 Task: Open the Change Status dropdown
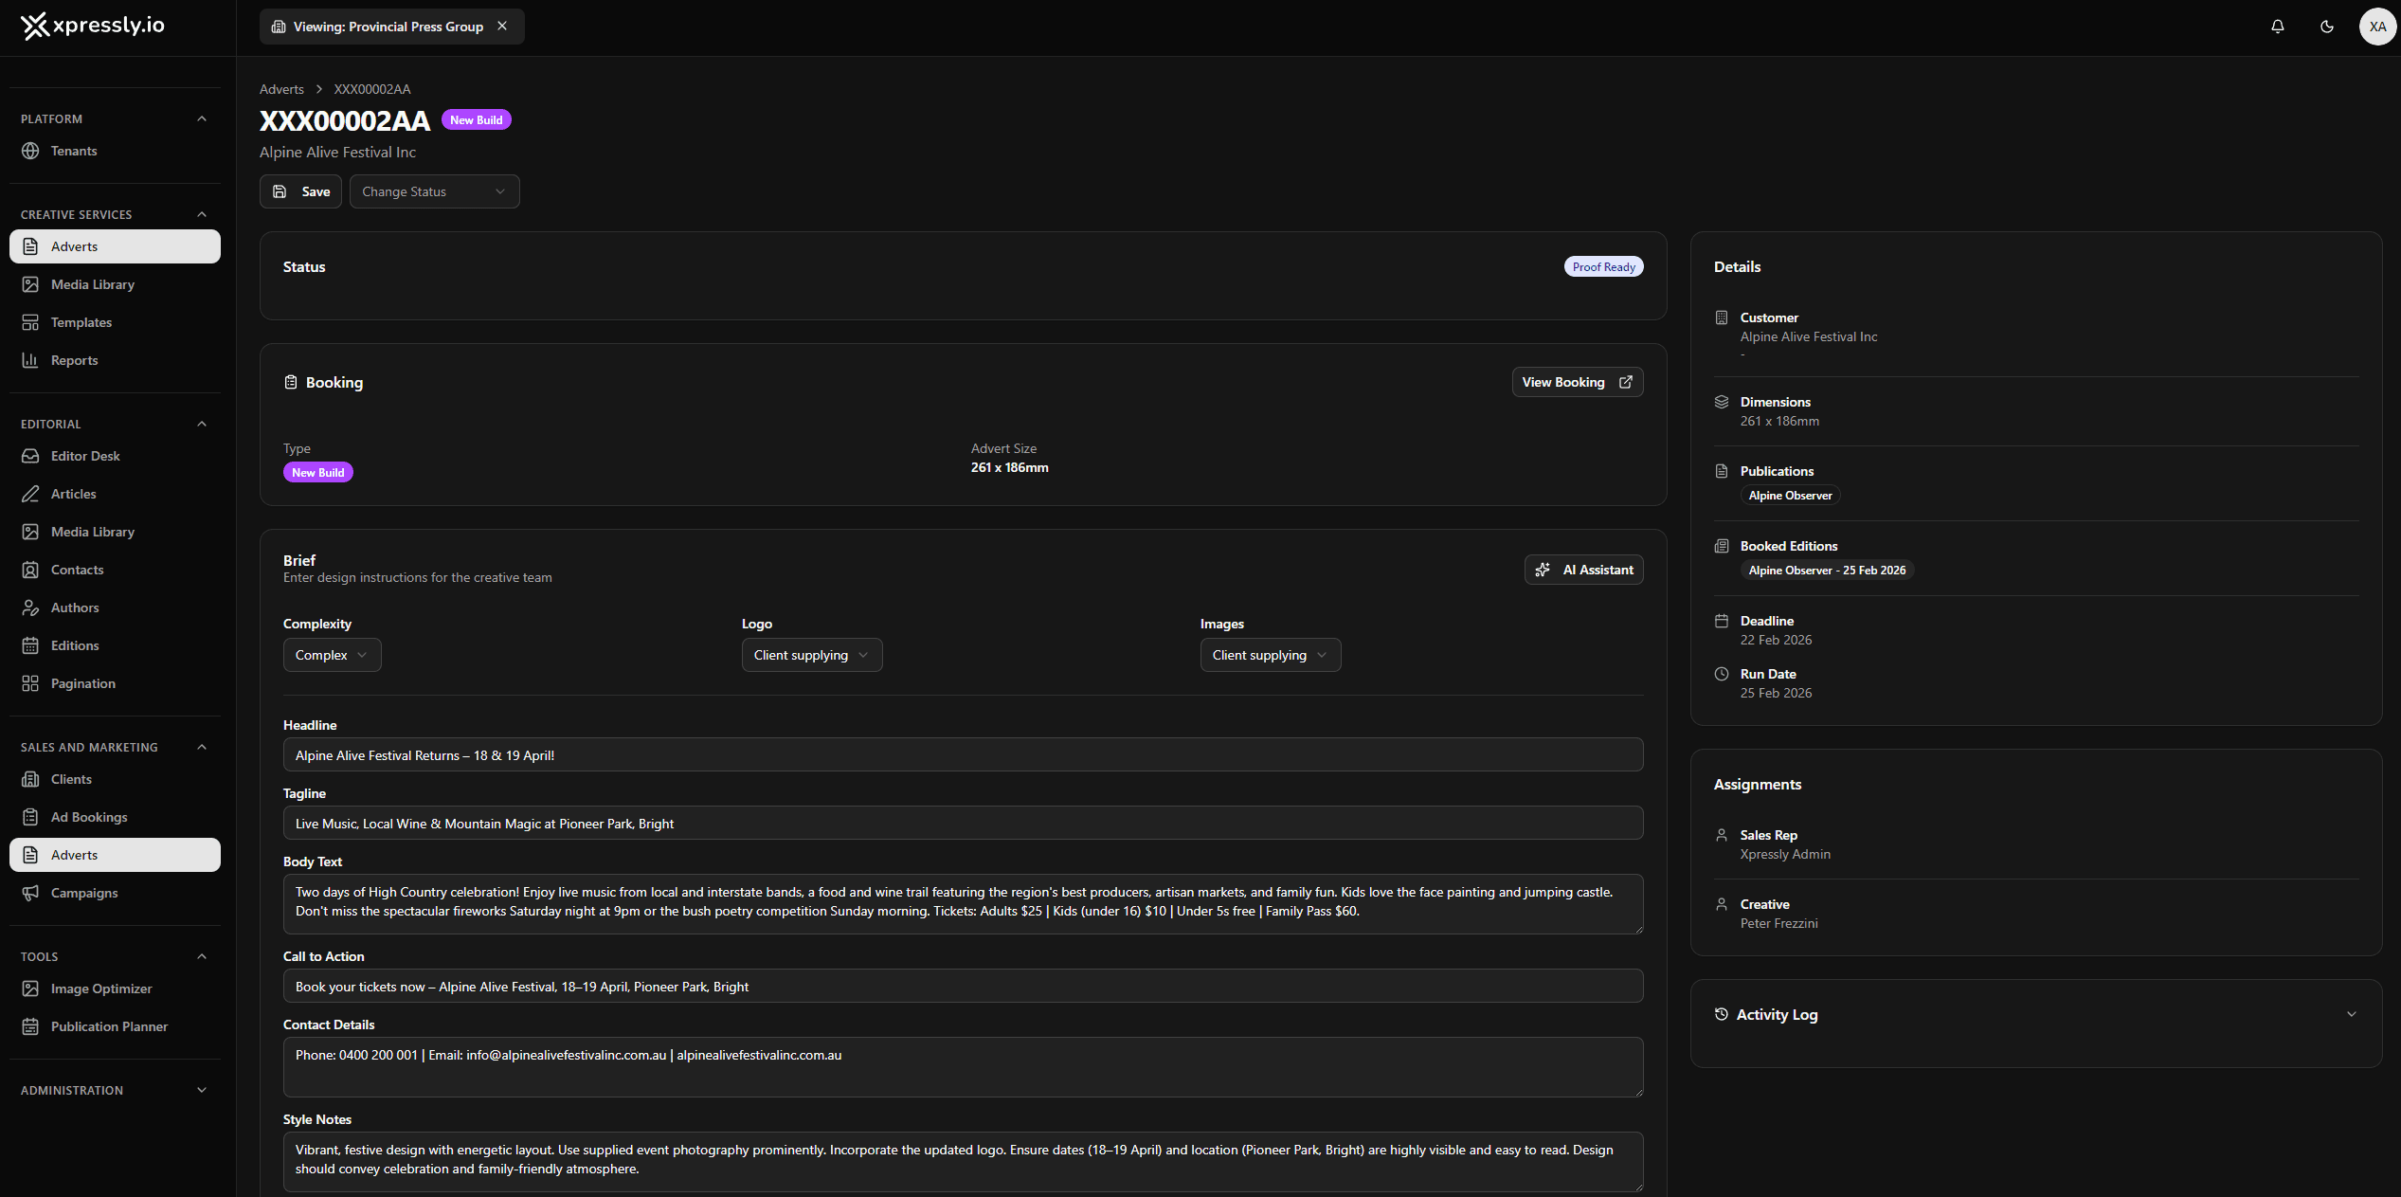coord(434,191)
